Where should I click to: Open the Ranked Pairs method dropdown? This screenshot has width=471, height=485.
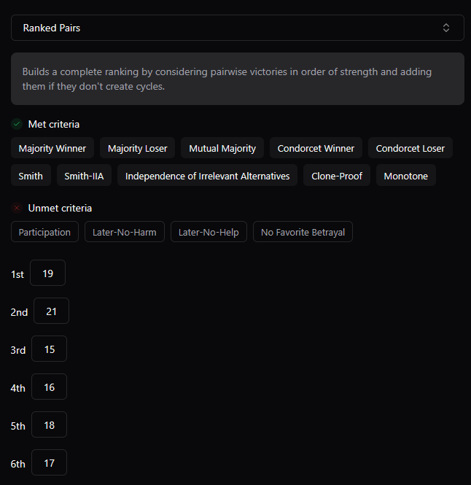[238, 28]
